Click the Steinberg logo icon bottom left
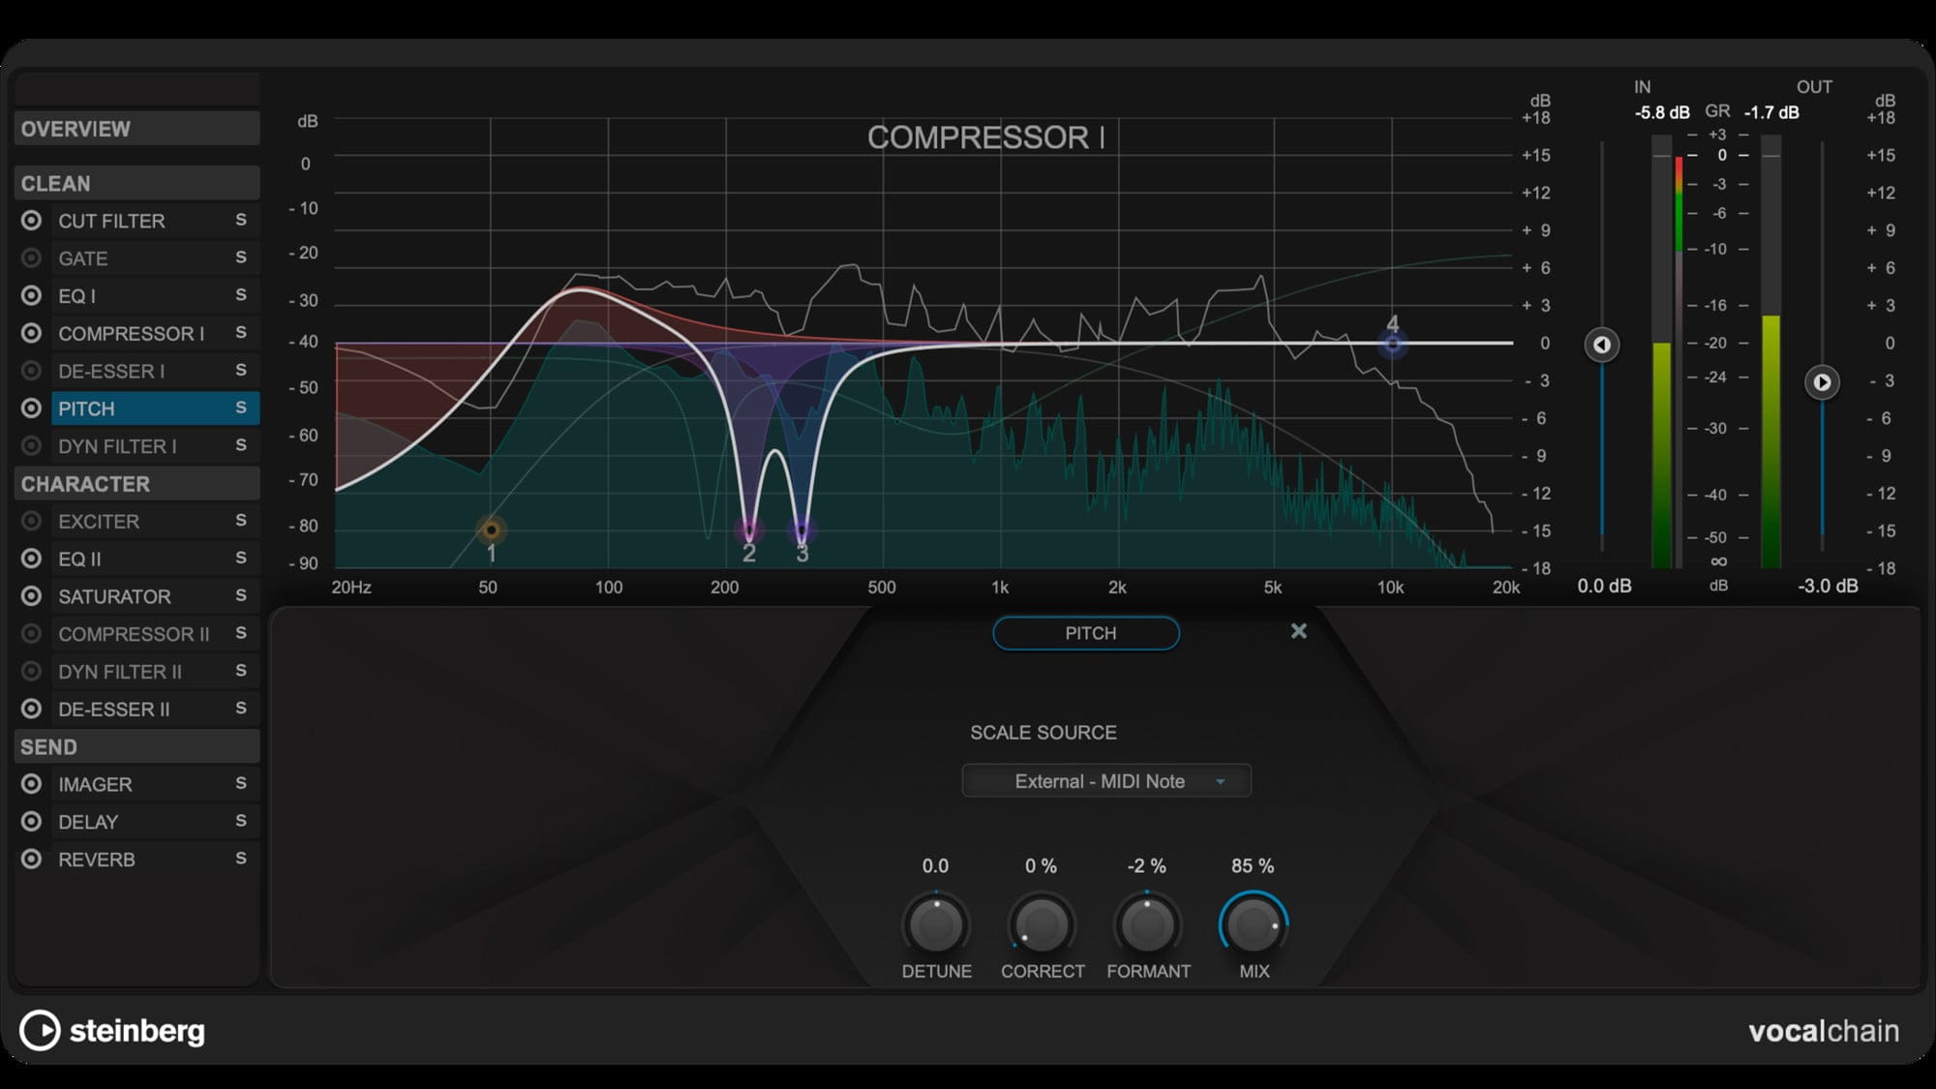Viewport: 1936px width, 1089px height. (39, 1031)
